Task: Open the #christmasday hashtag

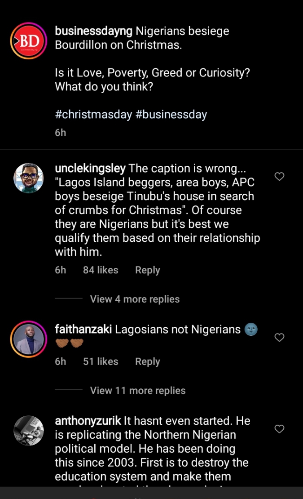Action: (93, 114)
